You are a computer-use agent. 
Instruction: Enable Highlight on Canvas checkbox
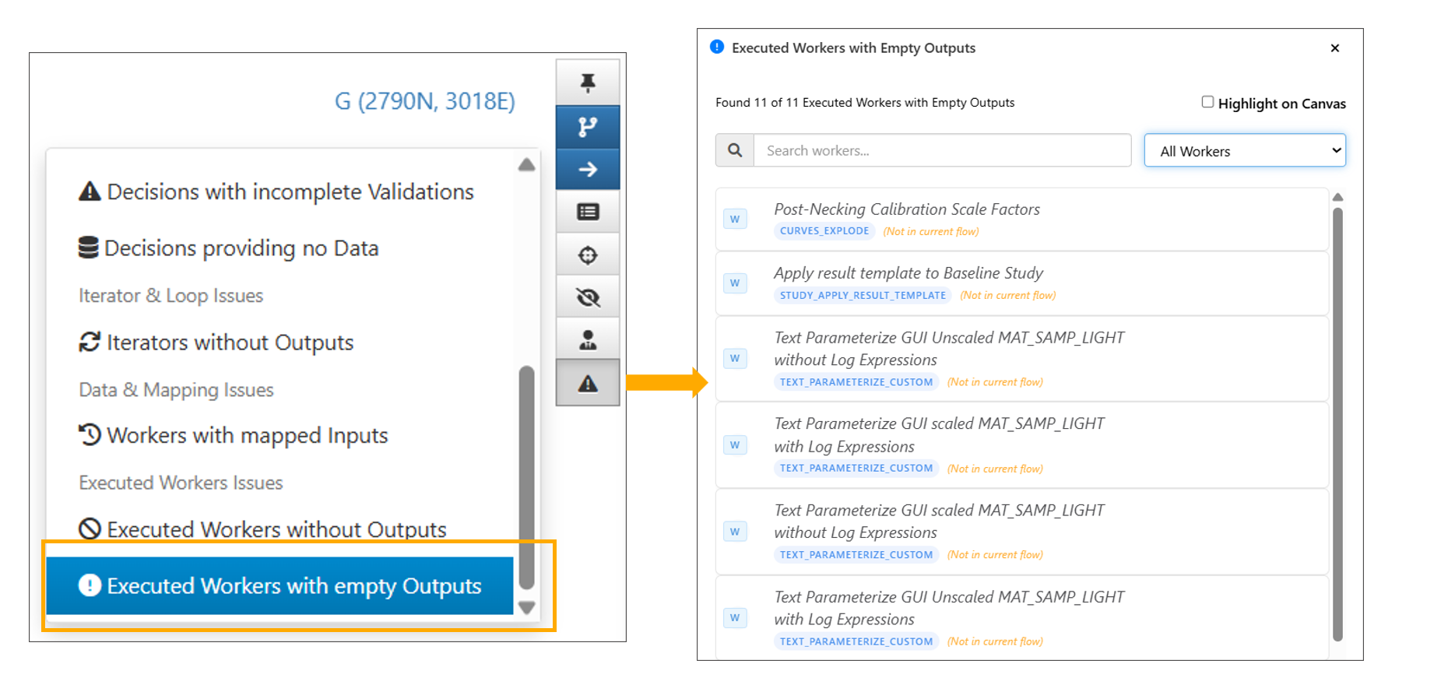(x=1207, y=102)
